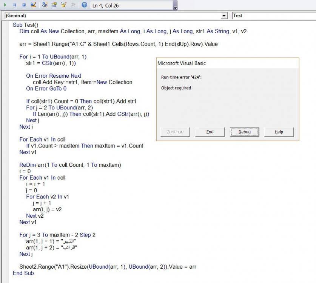Click the "Sub Test()" code line

25,25
